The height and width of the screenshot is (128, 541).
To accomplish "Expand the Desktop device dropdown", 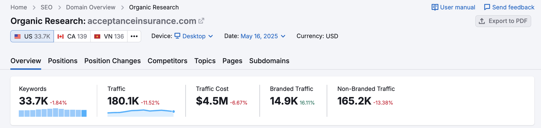I will (194, 36).
